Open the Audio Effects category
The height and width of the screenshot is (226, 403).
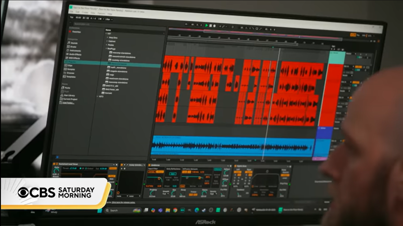(x=74, y=54)
